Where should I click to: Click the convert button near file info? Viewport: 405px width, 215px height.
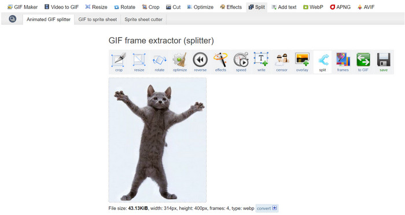[x=267, y=208]
